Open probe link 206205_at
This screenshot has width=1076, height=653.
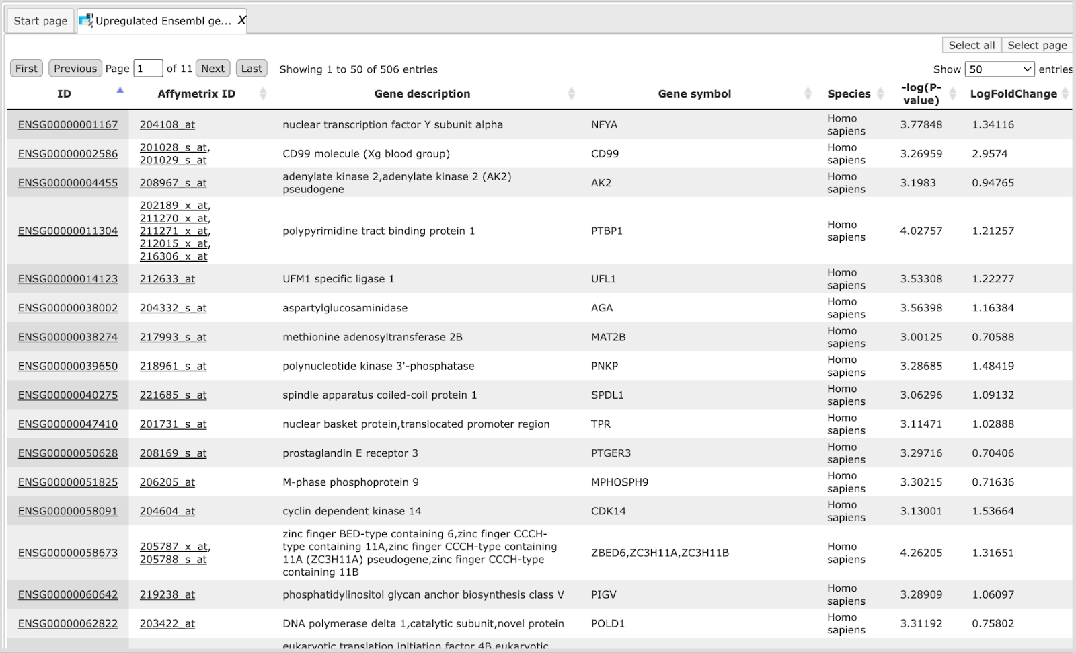coord(167,482)
